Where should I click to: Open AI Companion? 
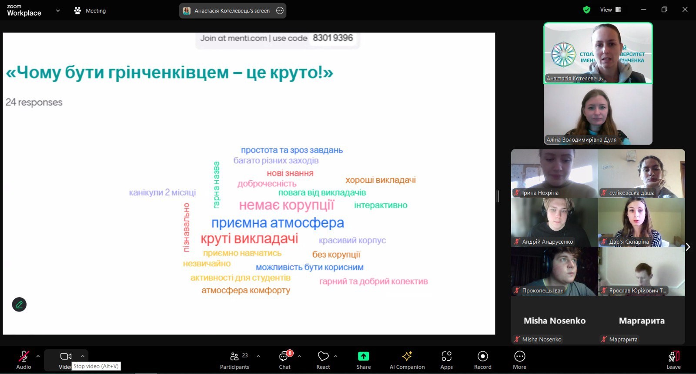(x=407, y=361)
